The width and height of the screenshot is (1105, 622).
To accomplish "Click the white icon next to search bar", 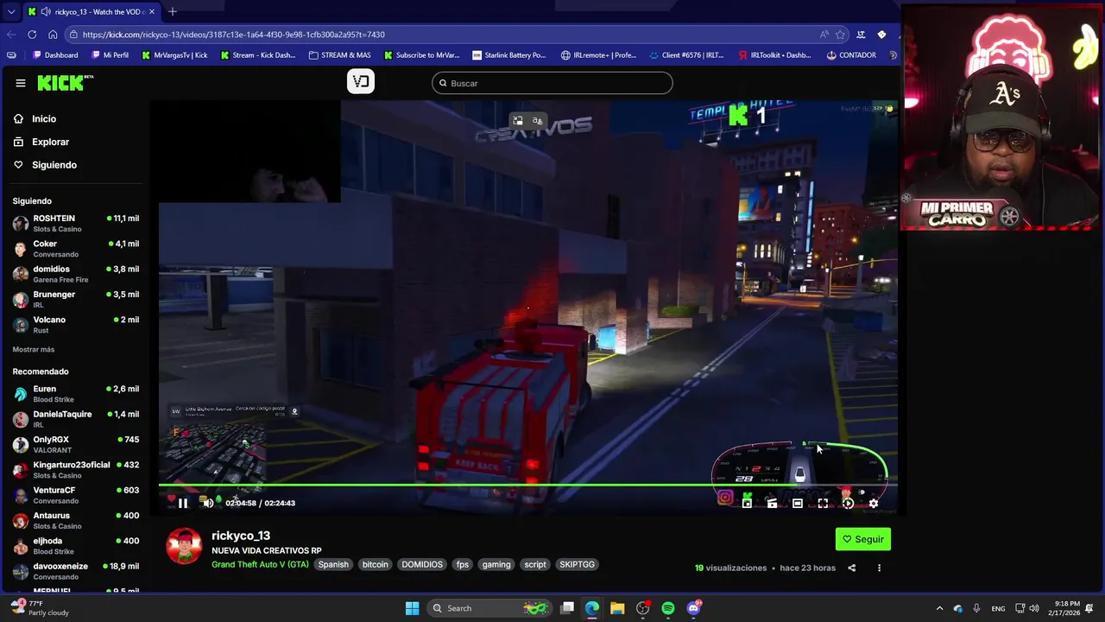I will (x=361, y=82).
